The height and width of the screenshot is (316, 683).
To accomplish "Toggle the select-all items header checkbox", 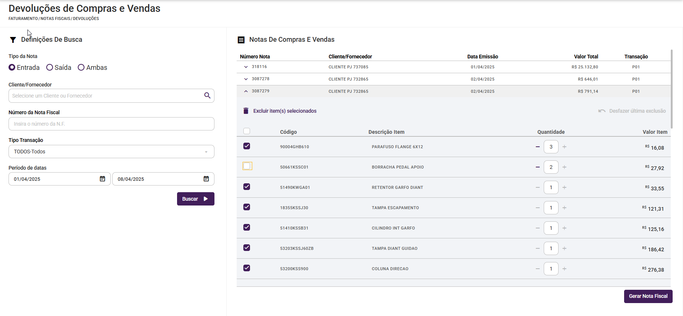I will coord(247,131).
